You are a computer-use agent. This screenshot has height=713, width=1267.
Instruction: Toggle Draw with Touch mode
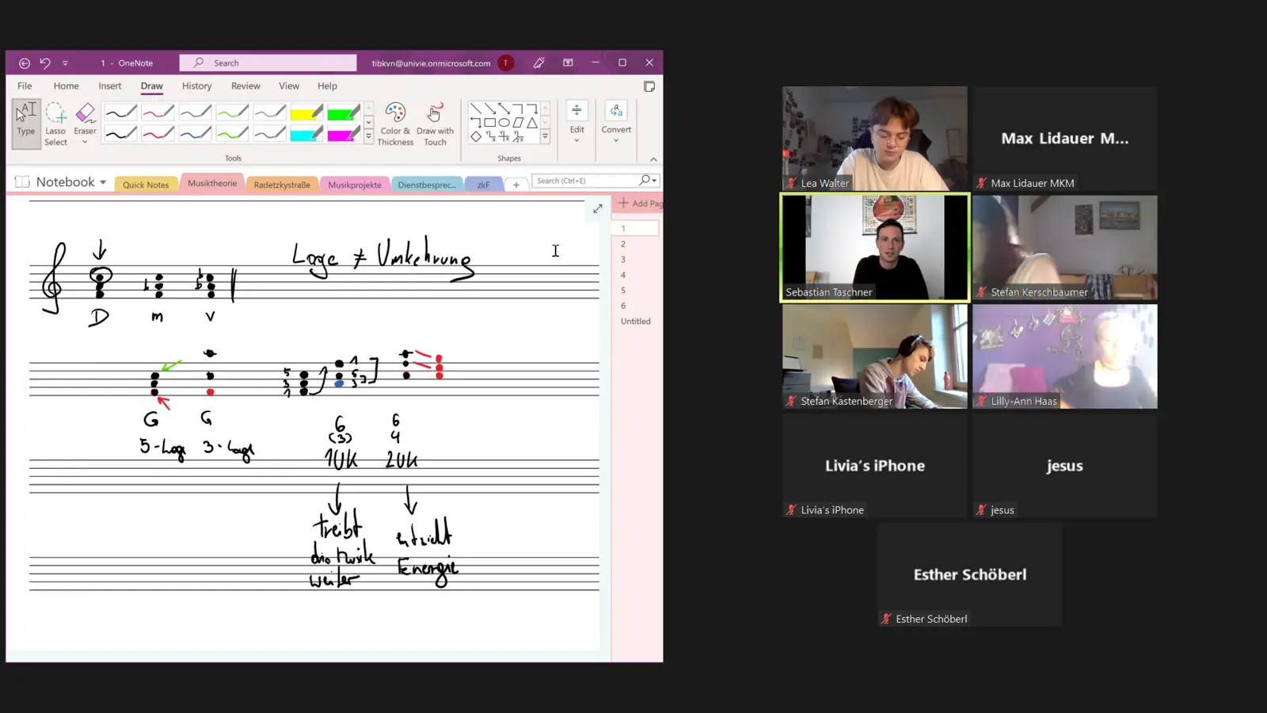pyautogui.click(x=435, y=124)
